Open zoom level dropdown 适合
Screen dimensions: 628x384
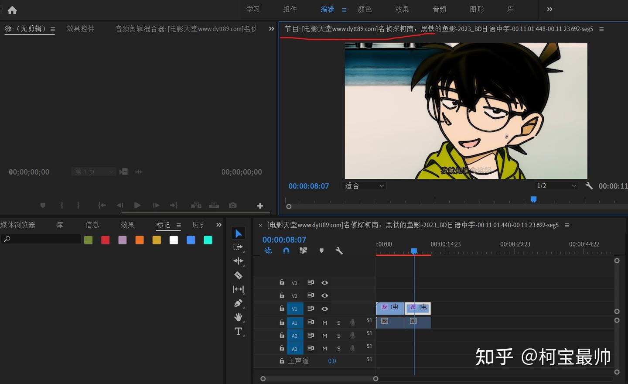365,186
